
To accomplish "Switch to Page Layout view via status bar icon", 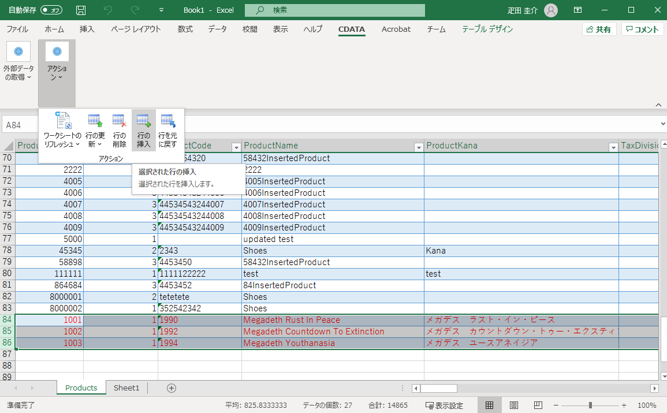I will [512, 405].
